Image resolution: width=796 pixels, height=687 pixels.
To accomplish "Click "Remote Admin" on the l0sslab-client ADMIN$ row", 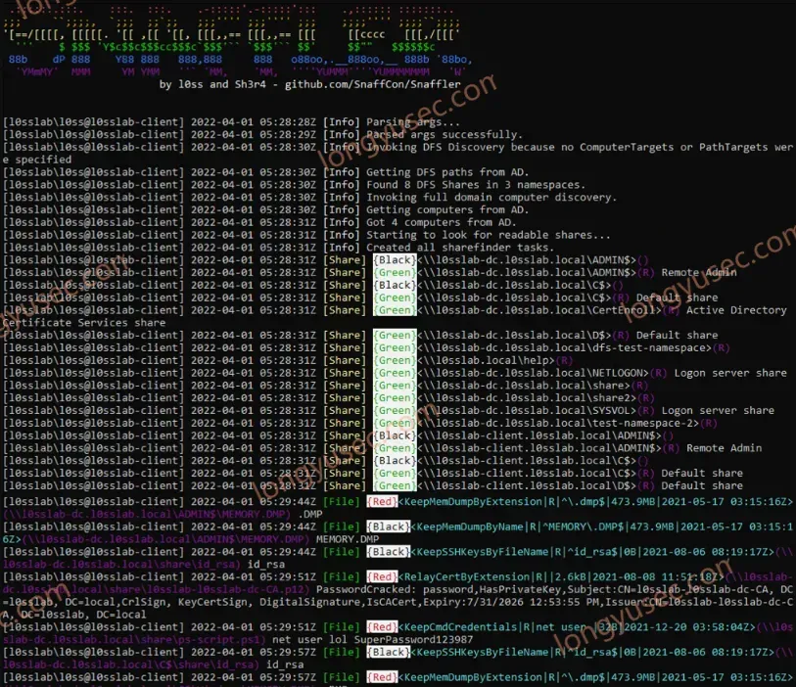I will pos(724,448).
